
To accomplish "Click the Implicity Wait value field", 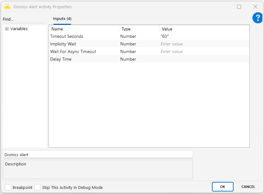I will point(203,44).
